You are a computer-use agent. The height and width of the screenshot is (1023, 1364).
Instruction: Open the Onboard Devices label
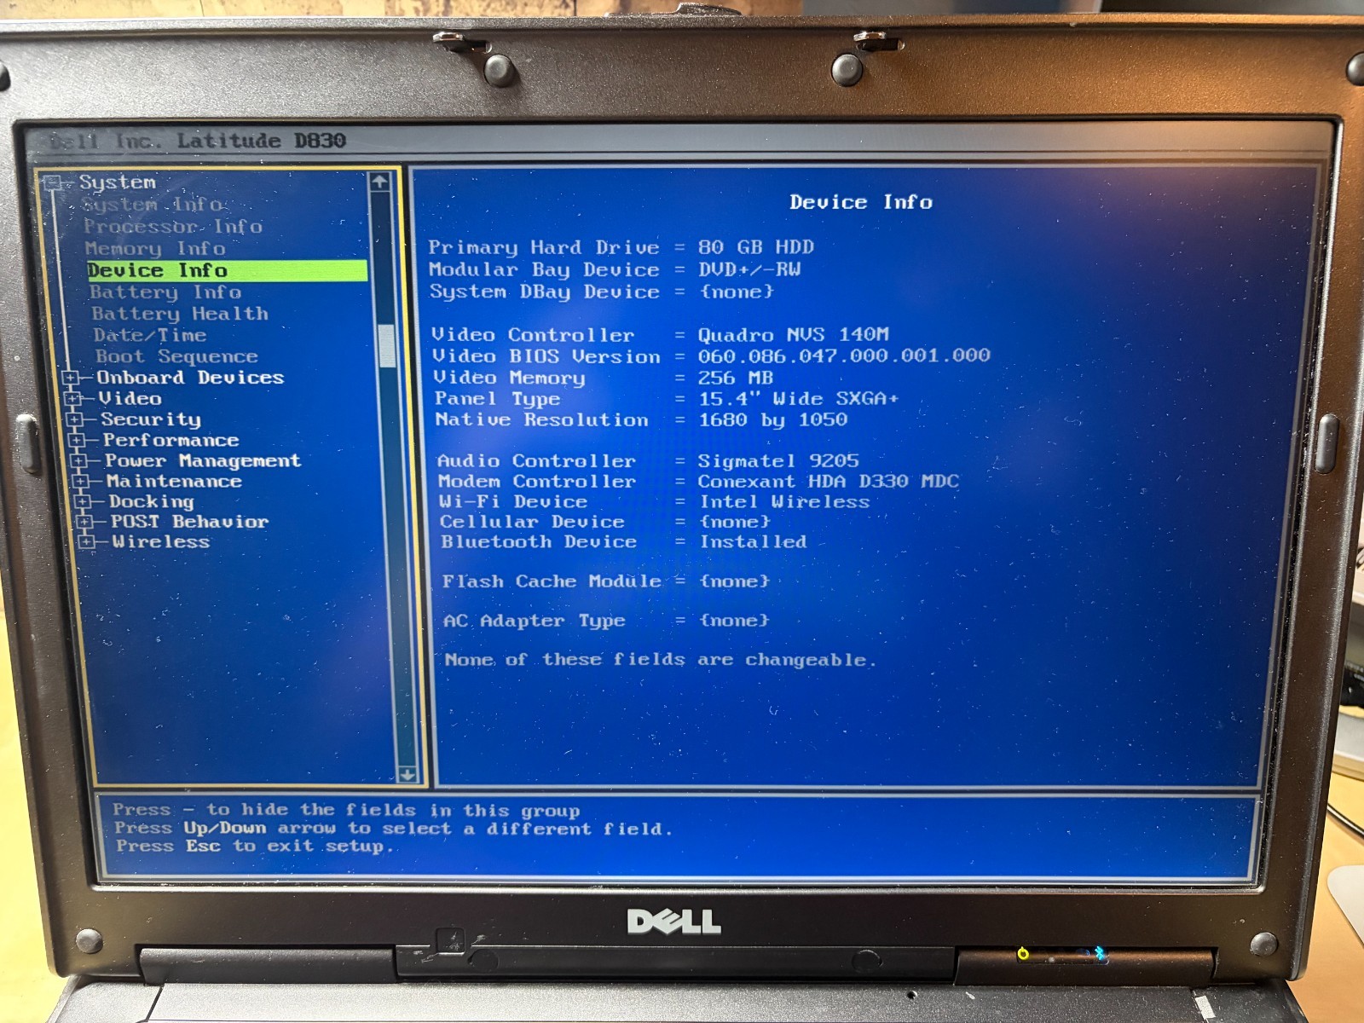click(x=190, y=378)
